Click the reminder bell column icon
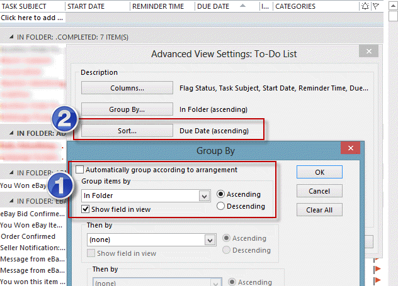The image size is (398, 286). pos(365,6)
